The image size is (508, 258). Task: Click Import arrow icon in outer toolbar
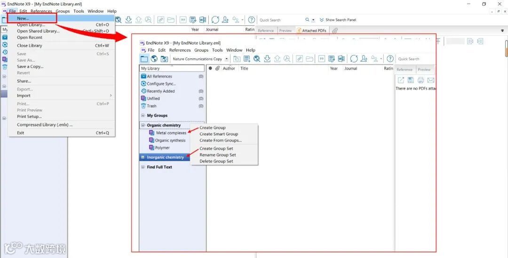pos(128,20)
